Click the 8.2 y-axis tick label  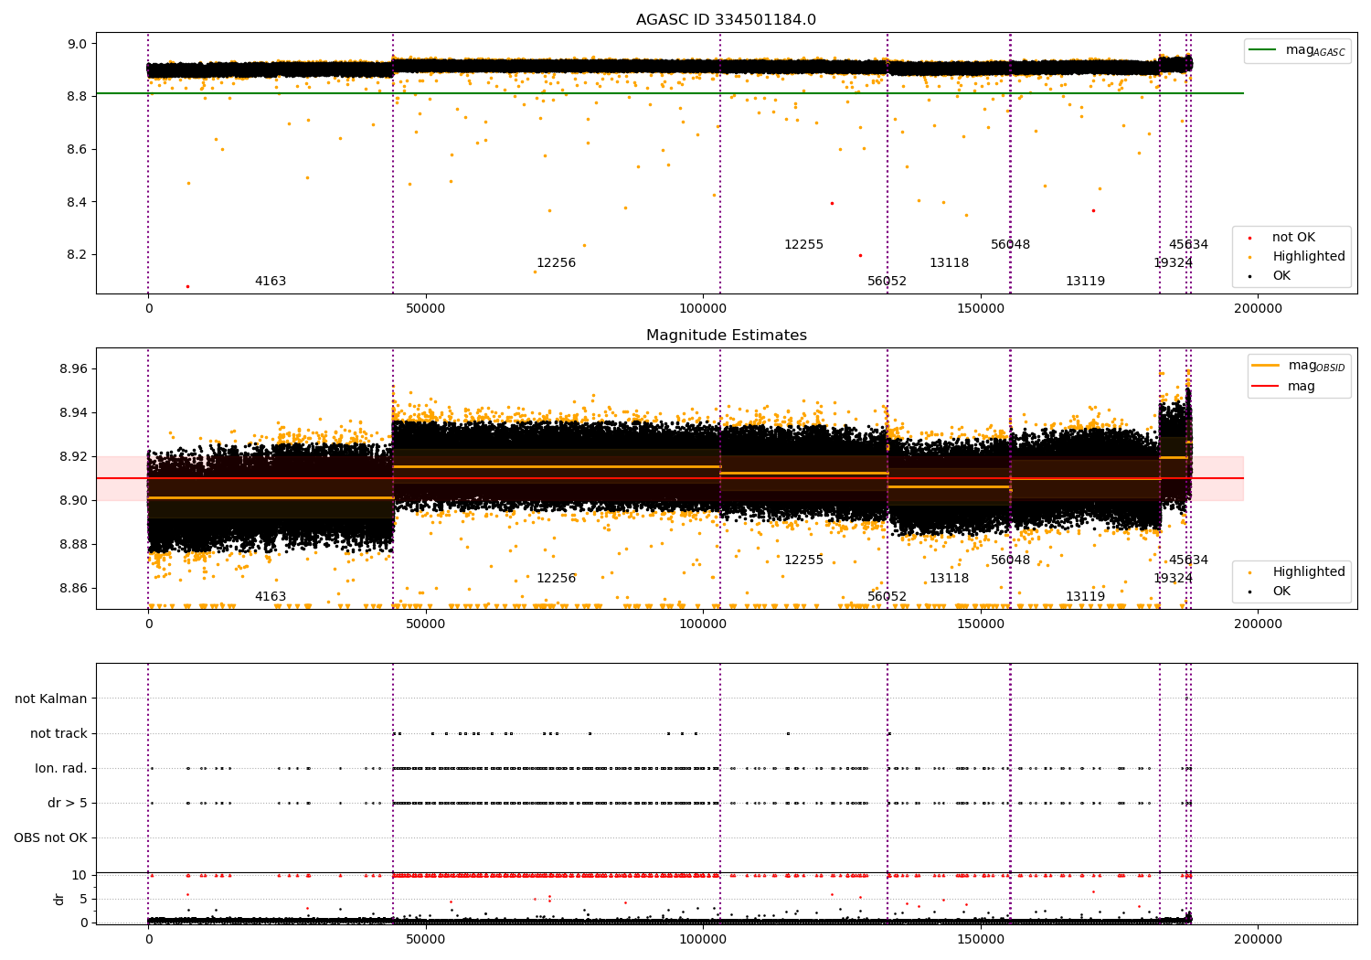click(x=78, y=255)
